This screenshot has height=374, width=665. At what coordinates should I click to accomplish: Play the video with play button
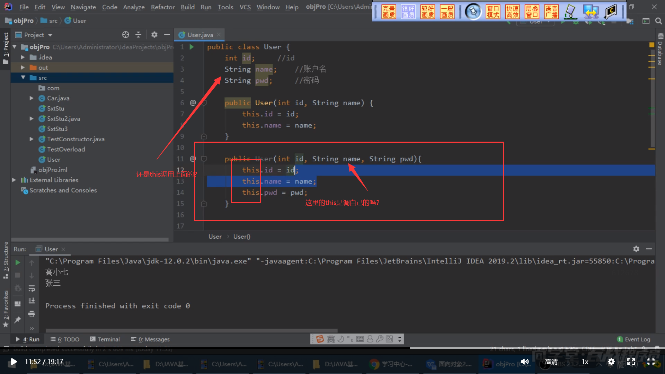[x=13, y=362]
